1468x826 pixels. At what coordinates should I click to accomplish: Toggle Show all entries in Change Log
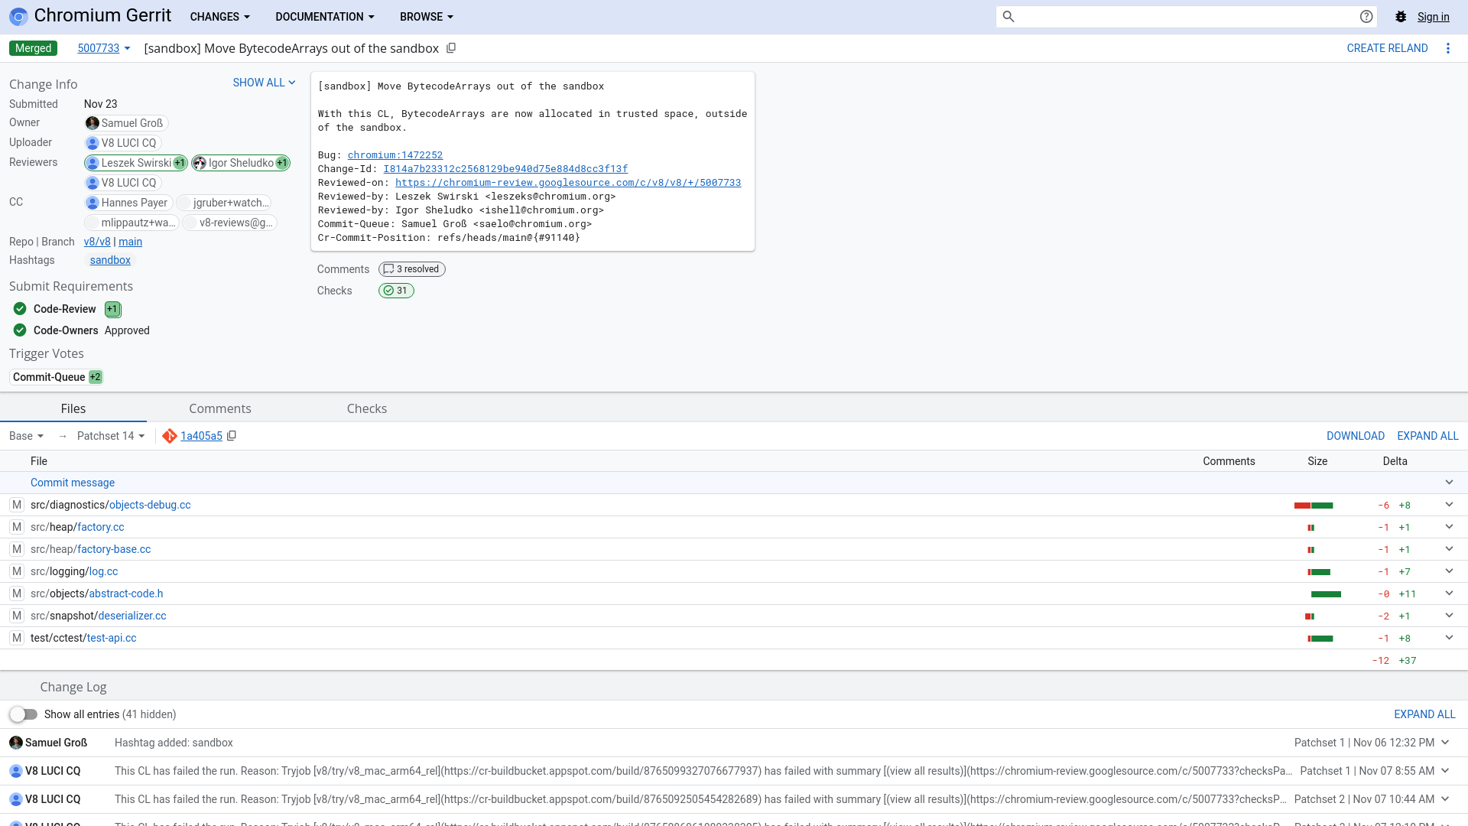[x=24, y=714]
